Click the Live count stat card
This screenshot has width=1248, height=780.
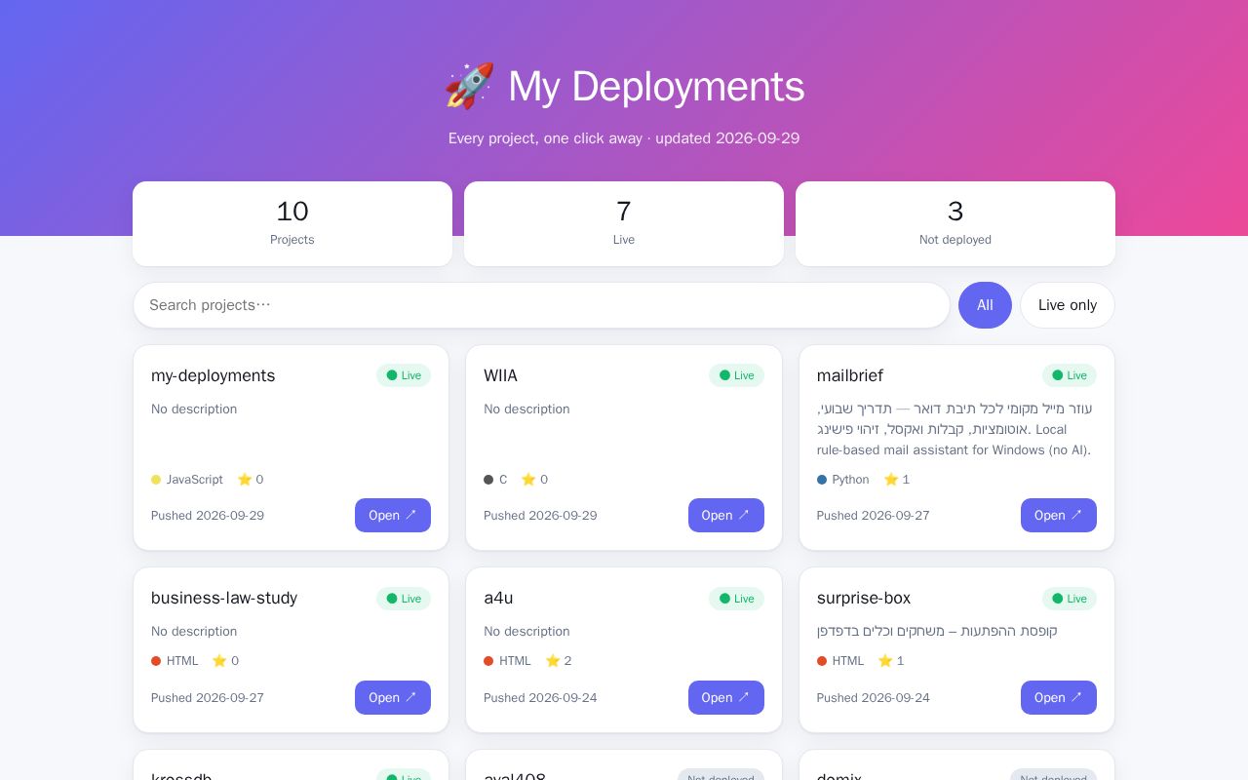click(x=624, y=223)
